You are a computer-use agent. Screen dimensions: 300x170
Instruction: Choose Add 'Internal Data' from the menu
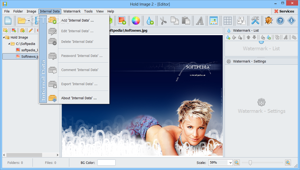coord(78,20)
